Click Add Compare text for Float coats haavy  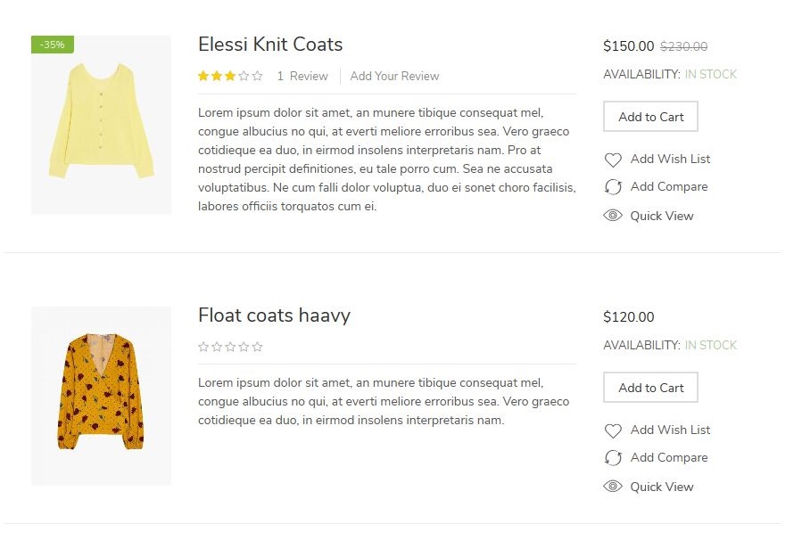pyautogui.click(x=668, y=457)
